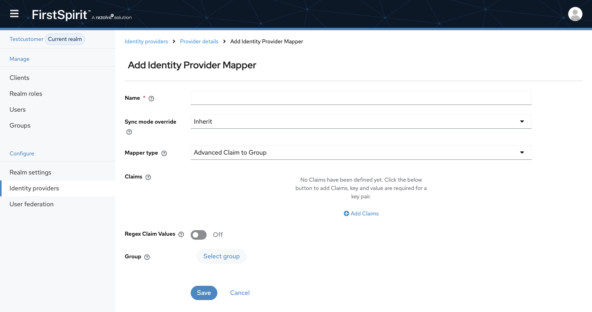The height and width of the screenshot is (312, 592).
Task: Cancel the mapper creation
Action: click(x=240, y=293)
